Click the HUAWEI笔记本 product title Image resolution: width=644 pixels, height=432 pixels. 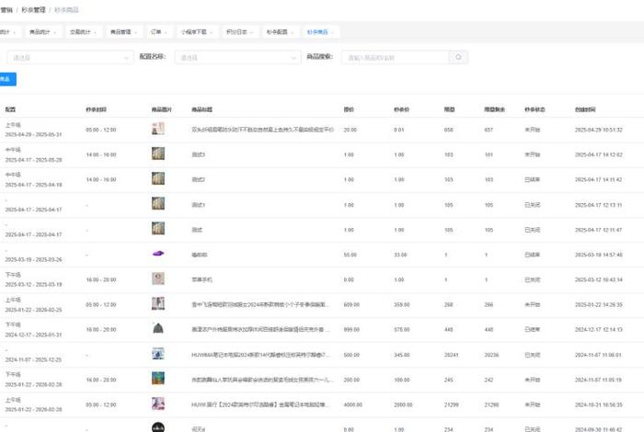[260, 355]
